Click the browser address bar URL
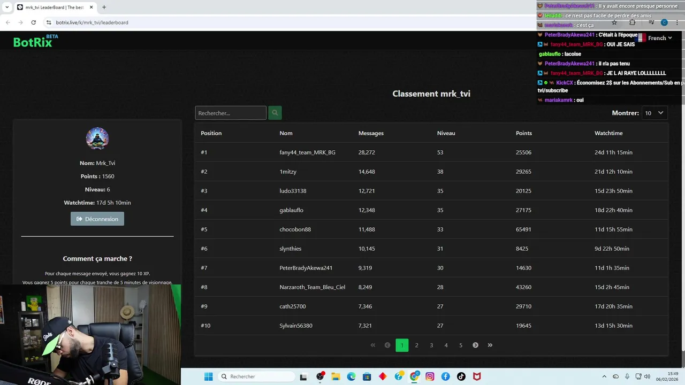The image size is (685, 385). click(92, 22)
